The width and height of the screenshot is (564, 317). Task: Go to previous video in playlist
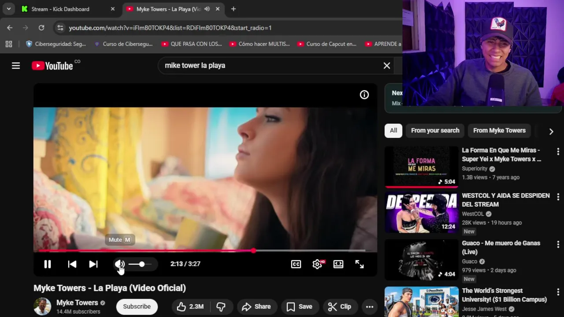tap(72, 264)
